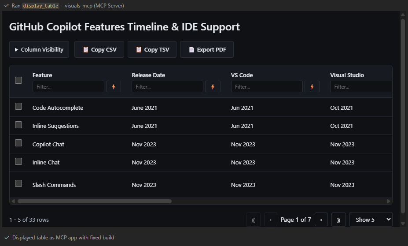Click the lightning icon beside Feature filter
The height and width of the screenshot is (246, 408).
[114, 87]
